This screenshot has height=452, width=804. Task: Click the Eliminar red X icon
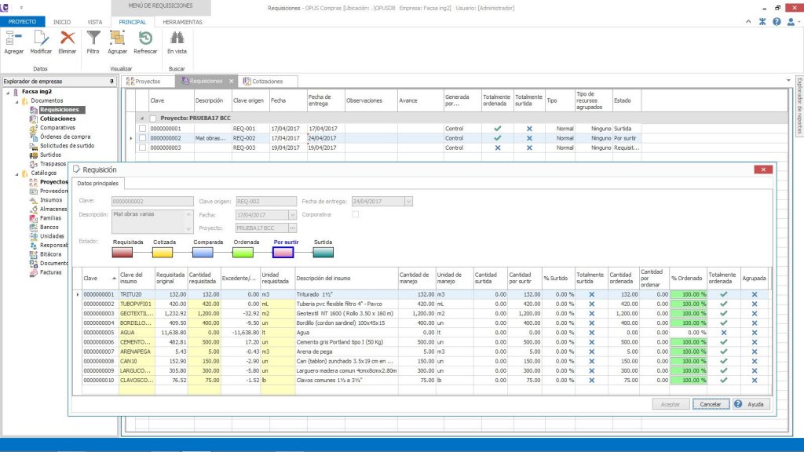(x=68, y=39)
